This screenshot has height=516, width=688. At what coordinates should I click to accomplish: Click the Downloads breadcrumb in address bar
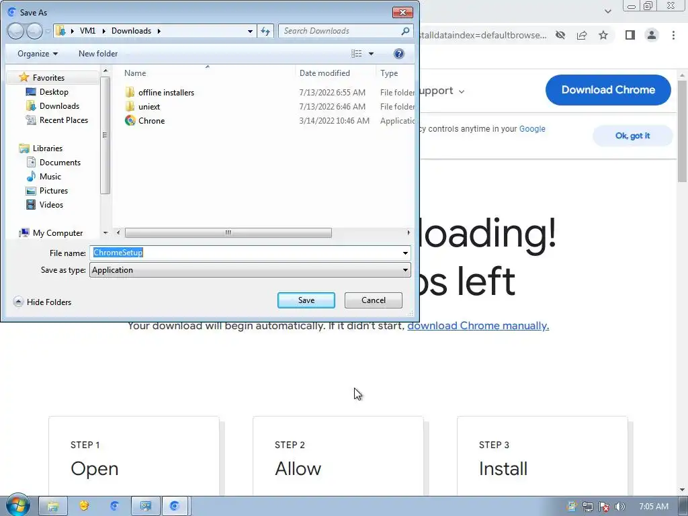pos(131,31)
